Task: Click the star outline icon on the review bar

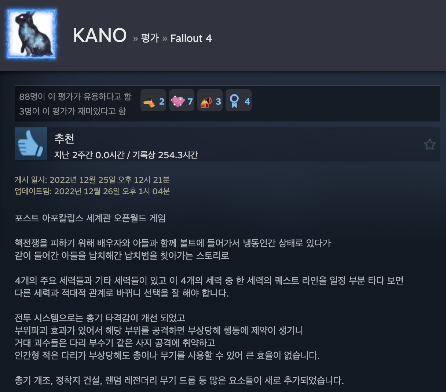Action: point(429,144)
